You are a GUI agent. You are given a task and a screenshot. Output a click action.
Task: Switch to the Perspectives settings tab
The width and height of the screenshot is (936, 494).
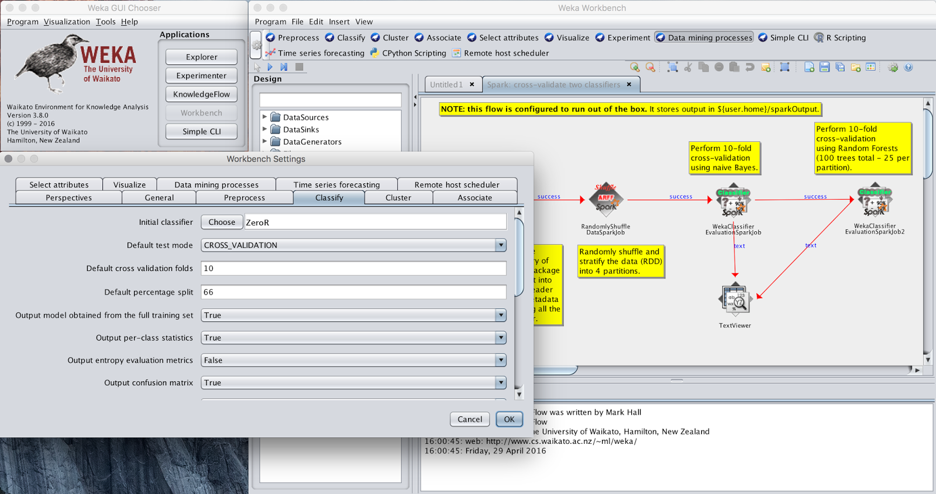coord(68,197)
